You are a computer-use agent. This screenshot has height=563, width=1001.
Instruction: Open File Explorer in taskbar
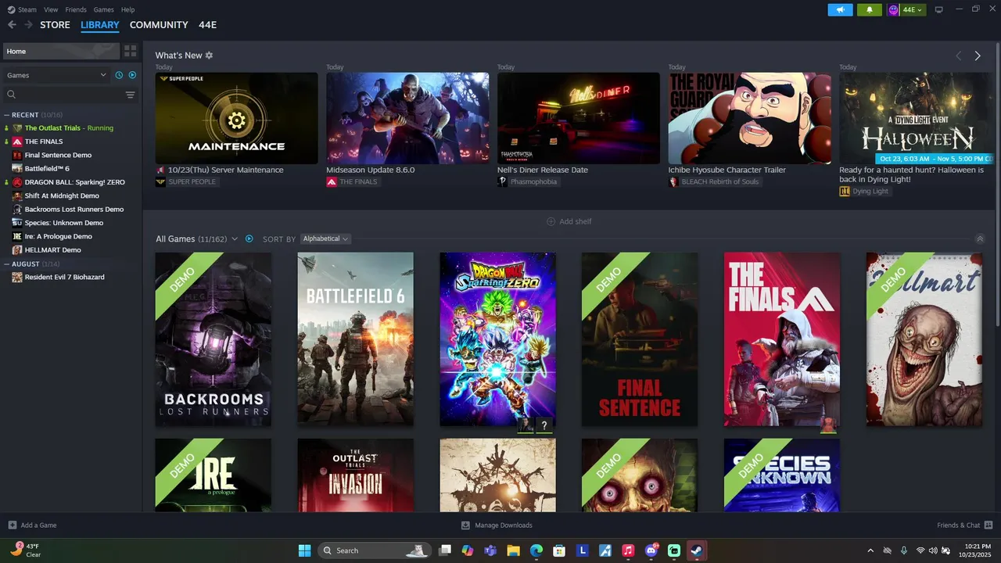[x=513, y=550]
